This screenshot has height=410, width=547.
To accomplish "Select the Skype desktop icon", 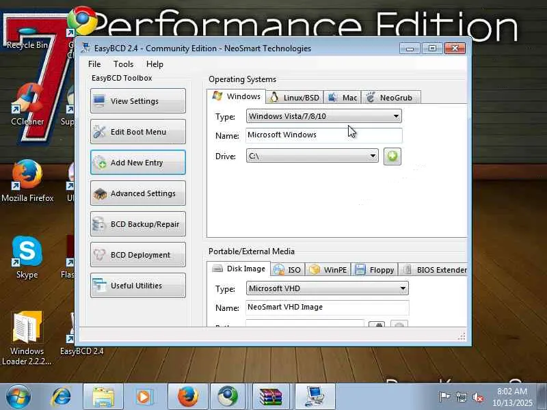I will click(x=27, y=258).
